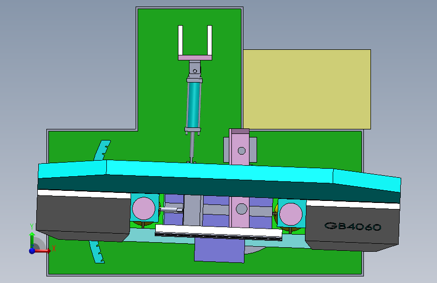Pick the lower cyan toothed rack
437x283 pixels.
(97, 252)
